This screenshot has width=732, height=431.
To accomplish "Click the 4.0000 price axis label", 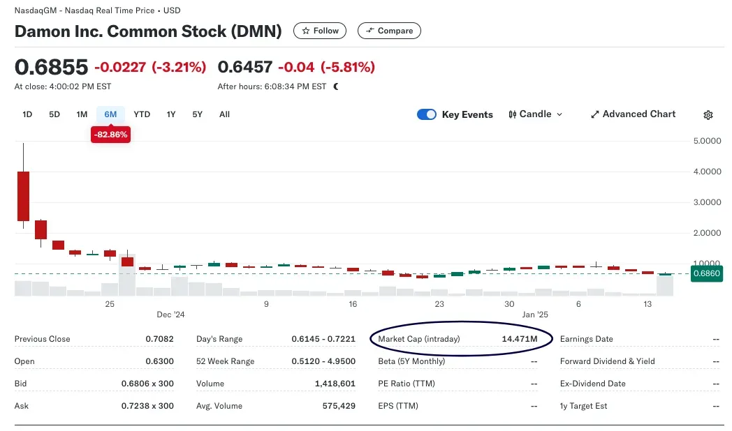I will pyautogui.click(x=708, y=172).
